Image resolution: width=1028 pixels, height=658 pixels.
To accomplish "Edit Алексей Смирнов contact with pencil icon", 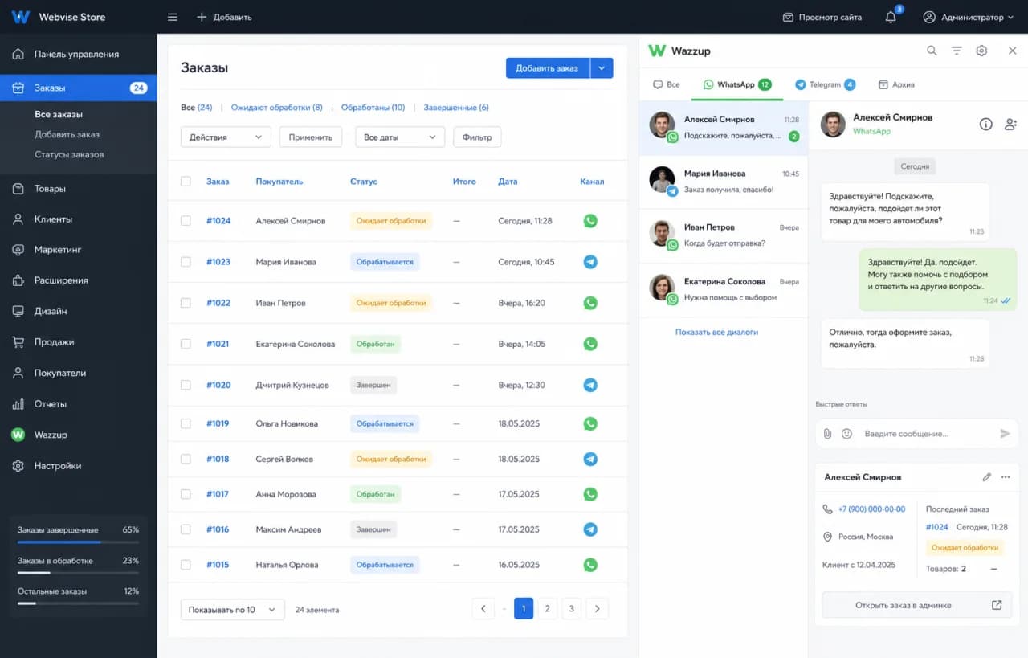I will coord(987,477).
